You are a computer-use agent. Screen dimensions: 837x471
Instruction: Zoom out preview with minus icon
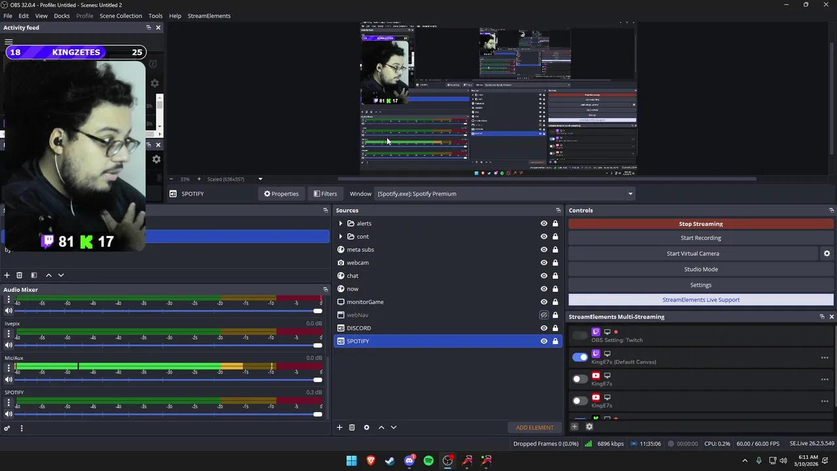click(x=171, y=179)
